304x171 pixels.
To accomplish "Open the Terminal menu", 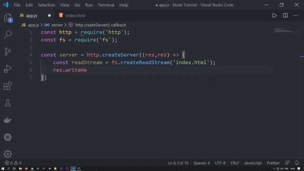I will pos(106,5).
